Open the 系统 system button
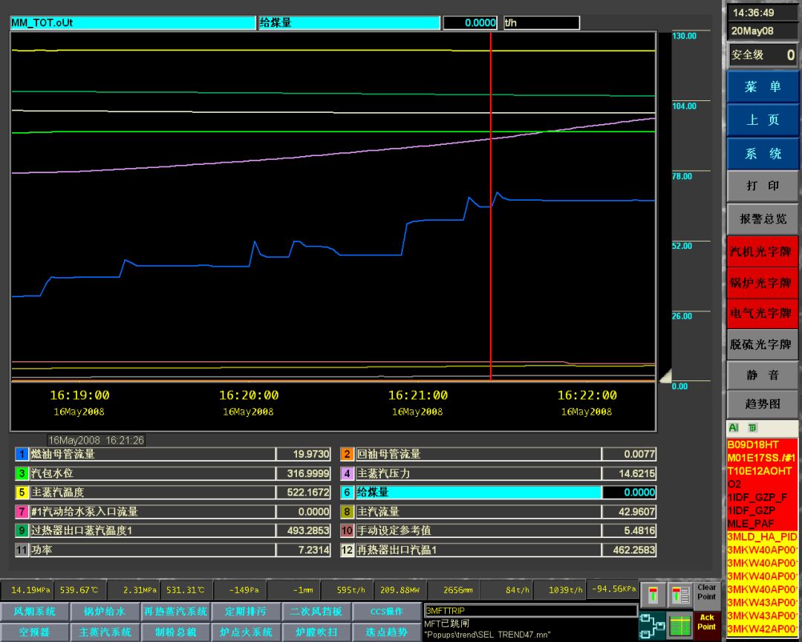The image size is (802, 642). (x=762, y=154)
